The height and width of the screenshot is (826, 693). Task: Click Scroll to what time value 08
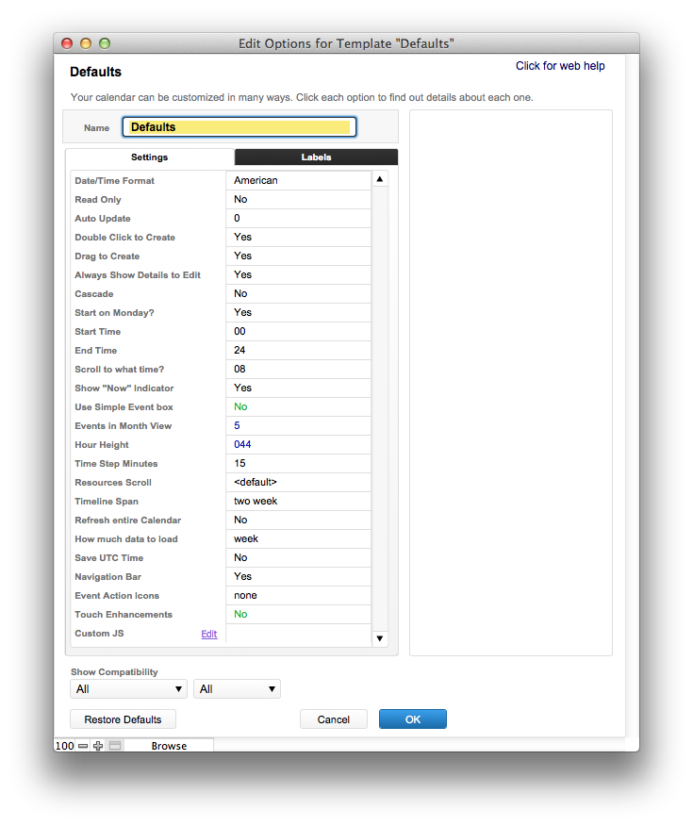coord(299,370)
